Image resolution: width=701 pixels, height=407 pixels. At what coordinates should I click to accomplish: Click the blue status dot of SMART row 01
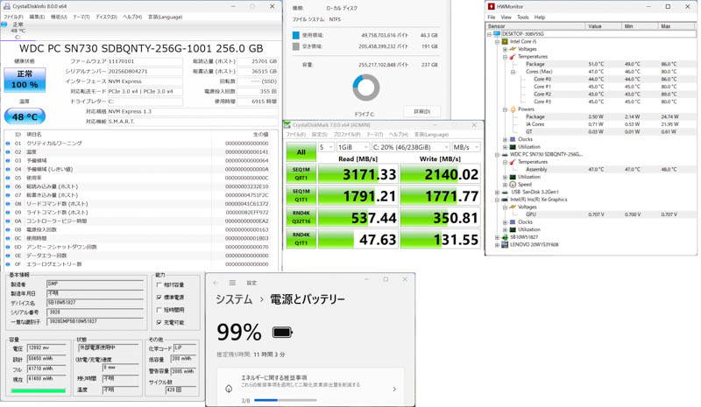(x=8, y=144)
